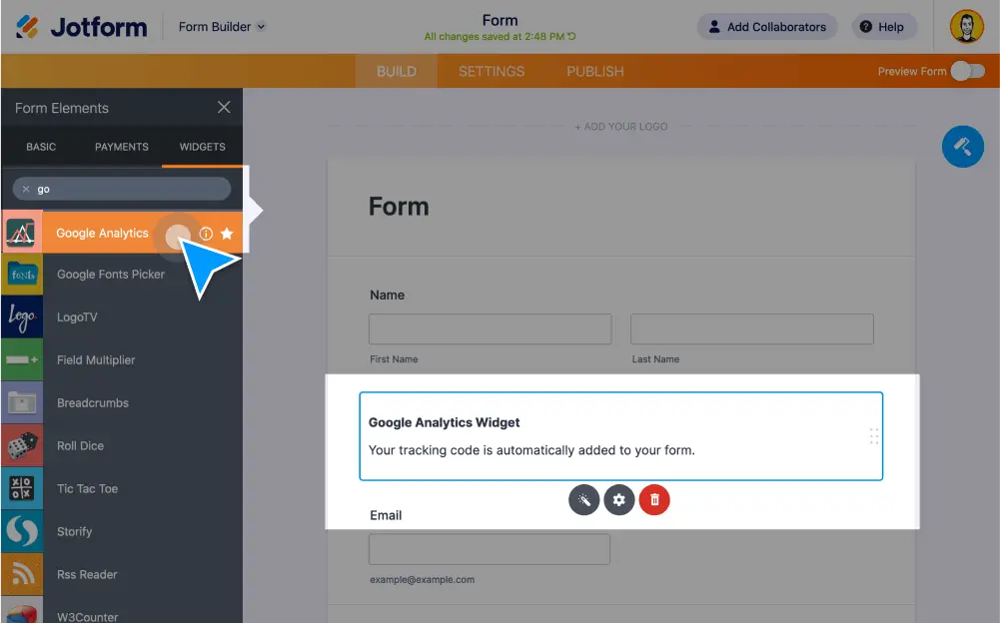Open the profile avatar menu
The width and height of the screenshot is (1000, 623).
click(x=965, y=27)
